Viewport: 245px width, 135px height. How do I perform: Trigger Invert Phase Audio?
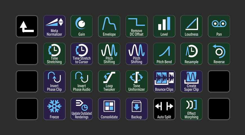(82, 81)
